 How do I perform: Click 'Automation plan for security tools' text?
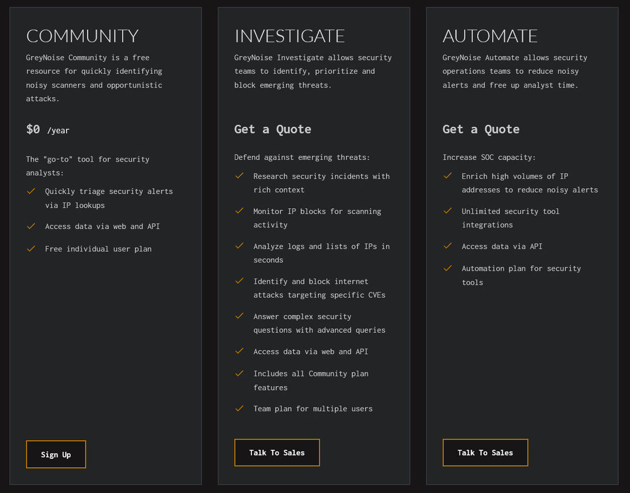tap(521, 275)
